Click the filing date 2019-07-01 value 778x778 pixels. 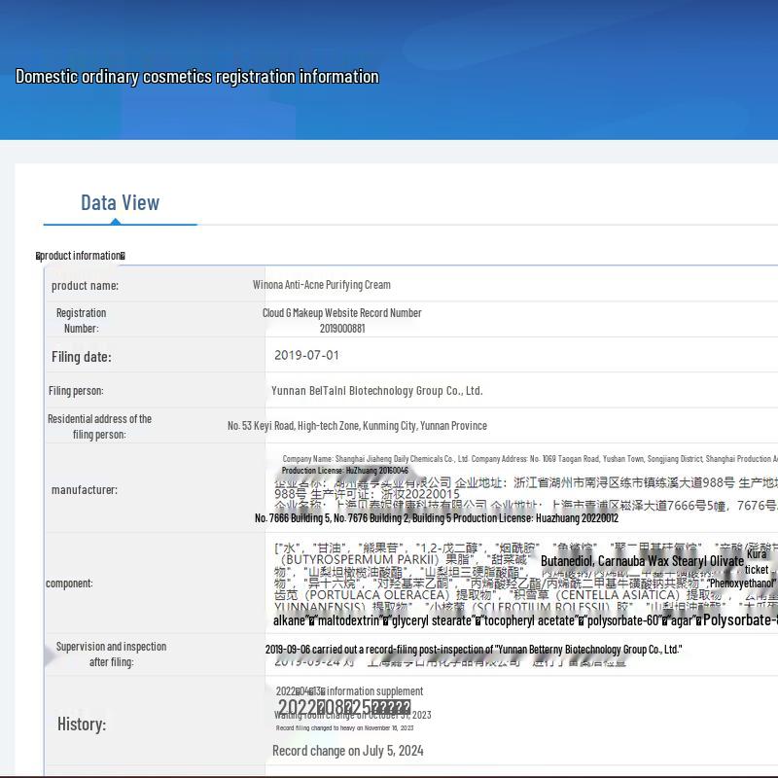click(x=306, y=356)
